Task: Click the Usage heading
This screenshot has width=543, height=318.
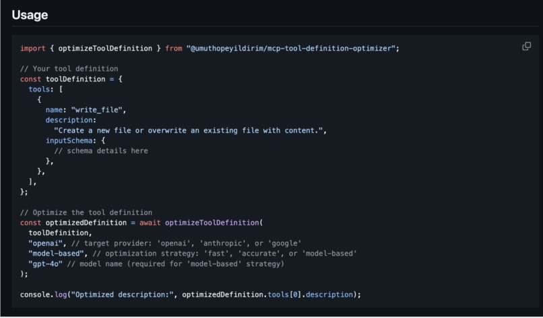Action: (30, 15)
